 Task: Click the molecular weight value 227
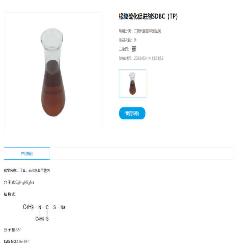pos(18,230)
